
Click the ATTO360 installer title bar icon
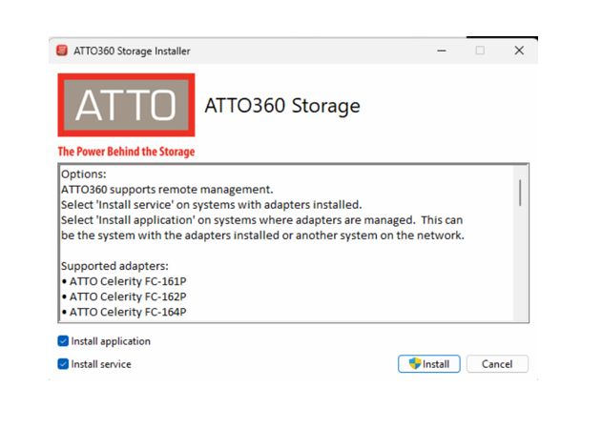(62, 51)
